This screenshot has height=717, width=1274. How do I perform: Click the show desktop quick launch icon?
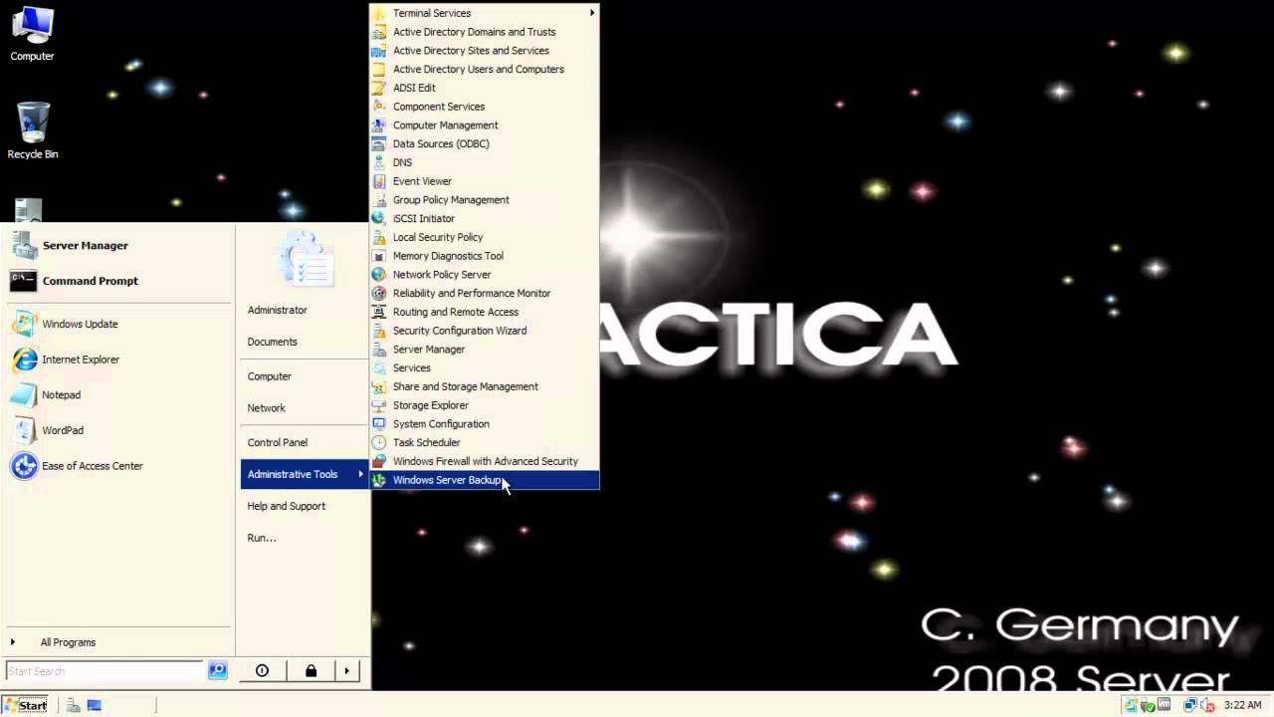coord(95,705)
